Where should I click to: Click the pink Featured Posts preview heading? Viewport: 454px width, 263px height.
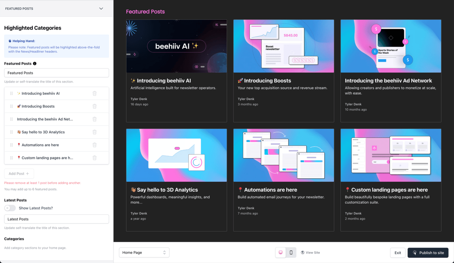click(x=145, y=12)
